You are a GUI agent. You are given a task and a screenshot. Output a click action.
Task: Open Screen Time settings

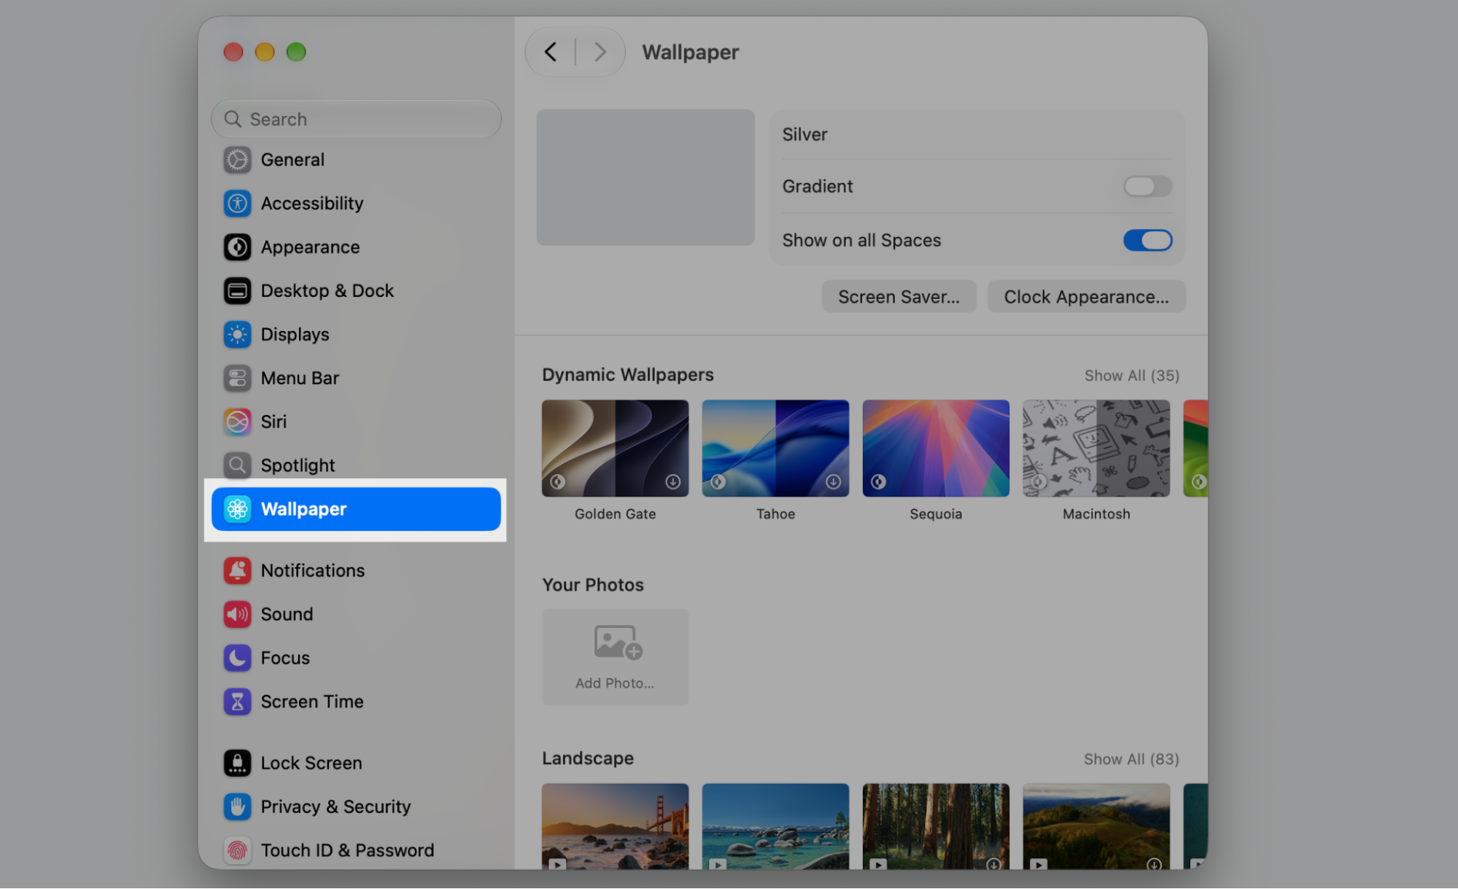pos(355,702)
